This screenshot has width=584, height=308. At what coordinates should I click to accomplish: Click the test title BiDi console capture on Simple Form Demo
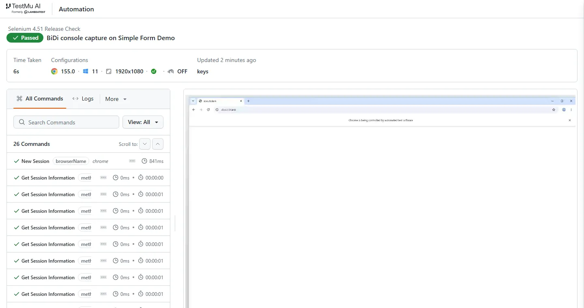point(111,38)
